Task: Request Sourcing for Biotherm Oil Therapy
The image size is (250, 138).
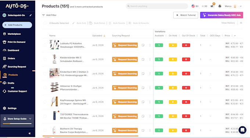Action: [125, 130]
